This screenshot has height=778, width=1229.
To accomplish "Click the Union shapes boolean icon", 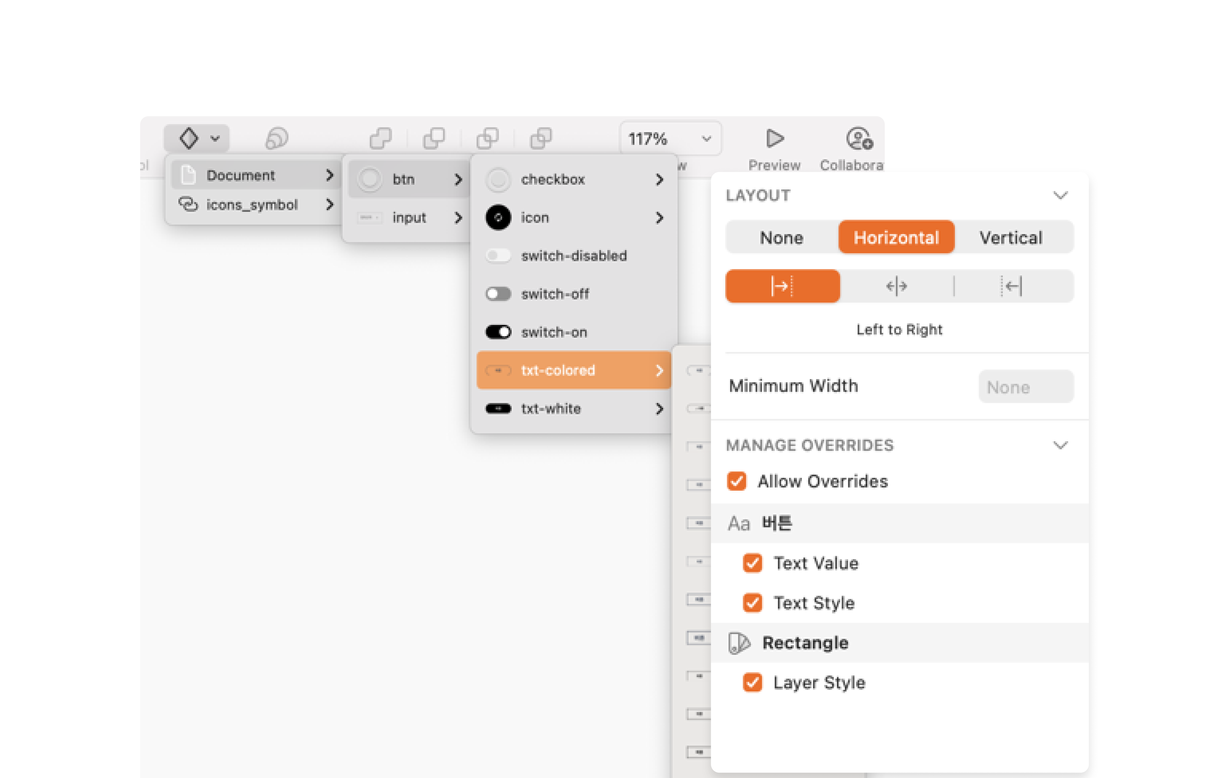I will click(380, 138).
